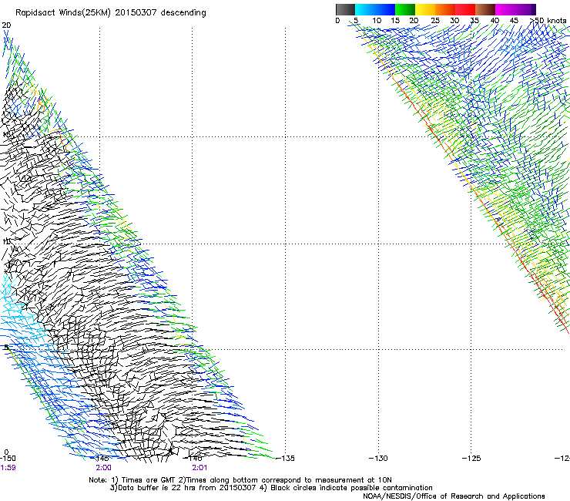Image resolution: width=570 pixels, height=501 pixels.
Task: Click the grey 0-5 knots legend swatch
Action: (345, 9)
